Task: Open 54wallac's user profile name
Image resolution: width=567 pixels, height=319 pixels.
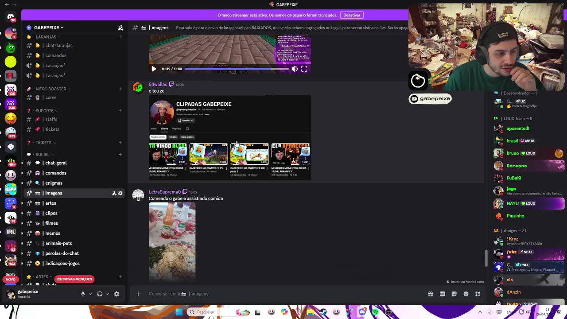Action: click(158, 84)
